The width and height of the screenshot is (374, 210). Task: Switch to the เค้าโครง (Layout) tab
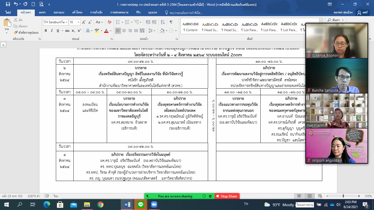tap(77, 13)
